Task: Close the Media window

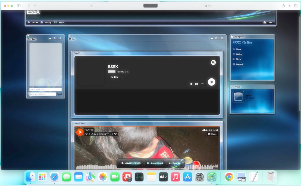Action: coord(222,38)
